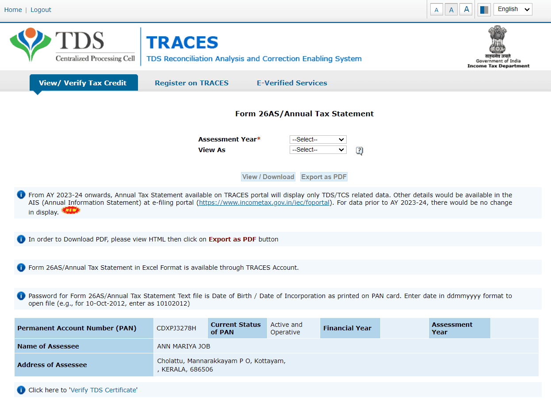Click the info icon beside the Excel Format notice

point(21,267)
